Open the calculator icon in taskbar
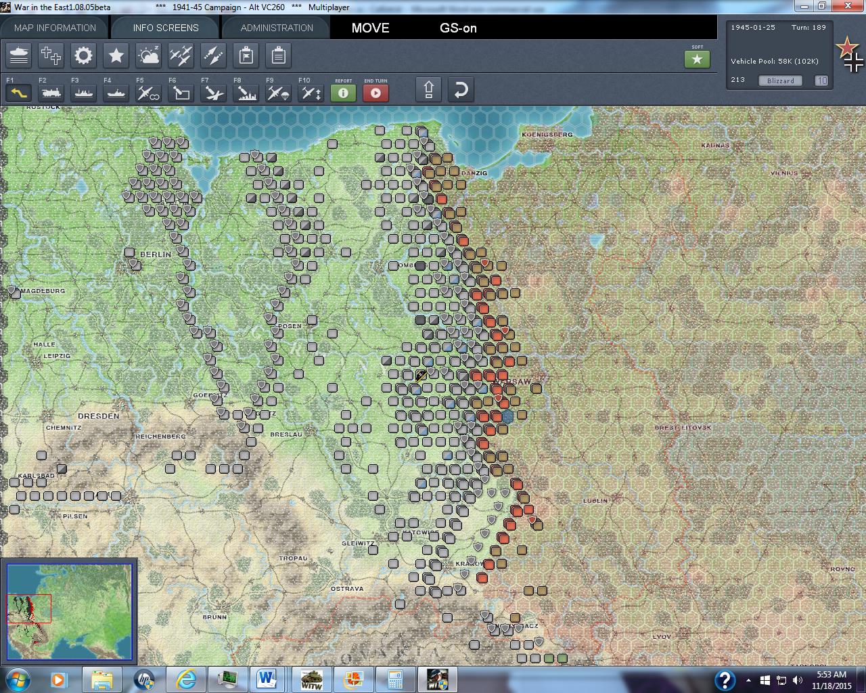866x693 pixels. coord(395,679)
